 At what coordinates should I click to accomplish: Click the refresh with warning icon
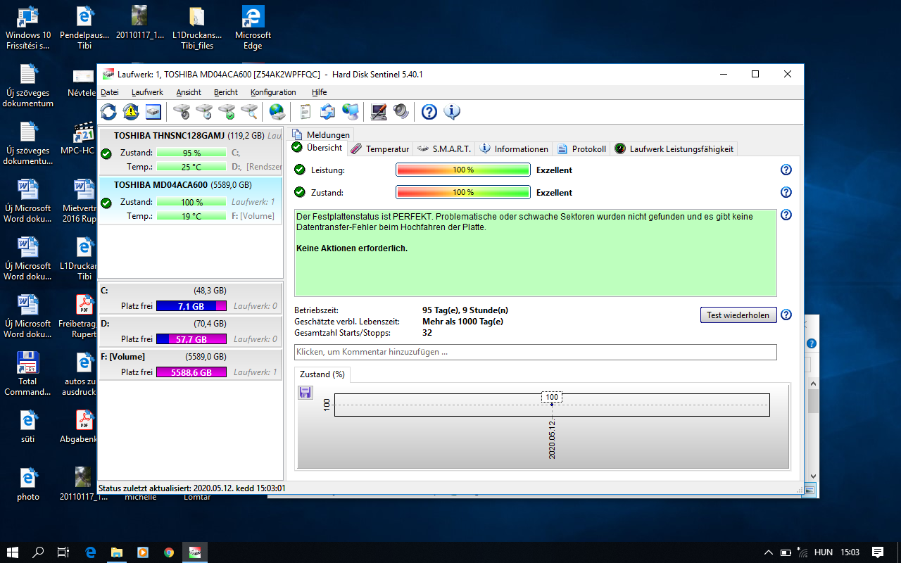point(131,111)
